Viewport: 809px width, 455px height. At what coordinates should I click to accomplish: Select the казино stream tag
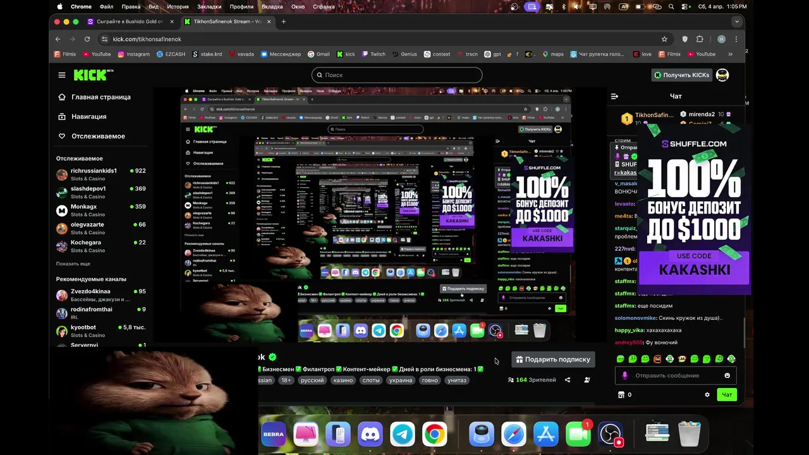[343, 380]
